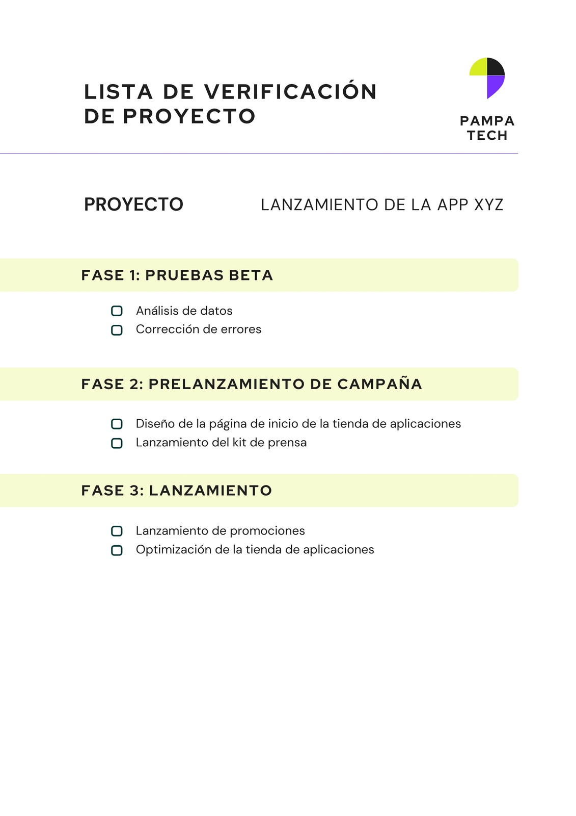Click the Fase 2: Prelanzamiento de Campaña banner

coord(259,384)
